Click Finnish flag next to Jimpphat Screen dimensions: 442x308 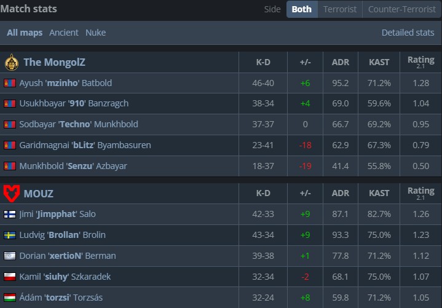9,215
